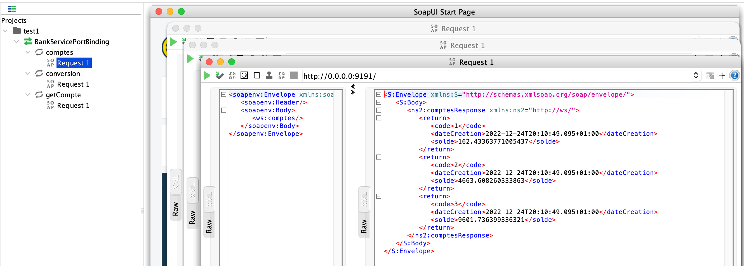This screenshot has width=744, height=266.
Task: Submit the request with the green play button
Action: [x=207, y=76]
